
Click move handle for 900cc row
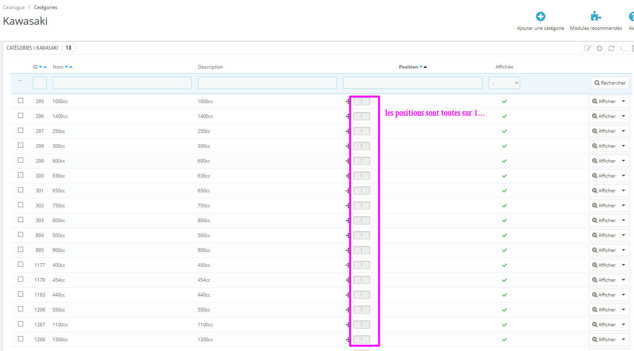tap(348, 250)
